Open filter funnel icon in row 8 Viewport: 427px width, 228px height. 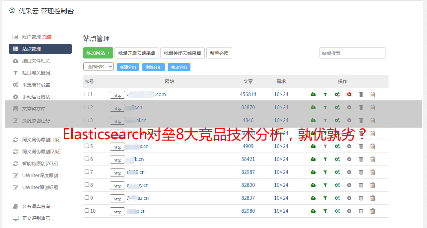coord(325,185)
